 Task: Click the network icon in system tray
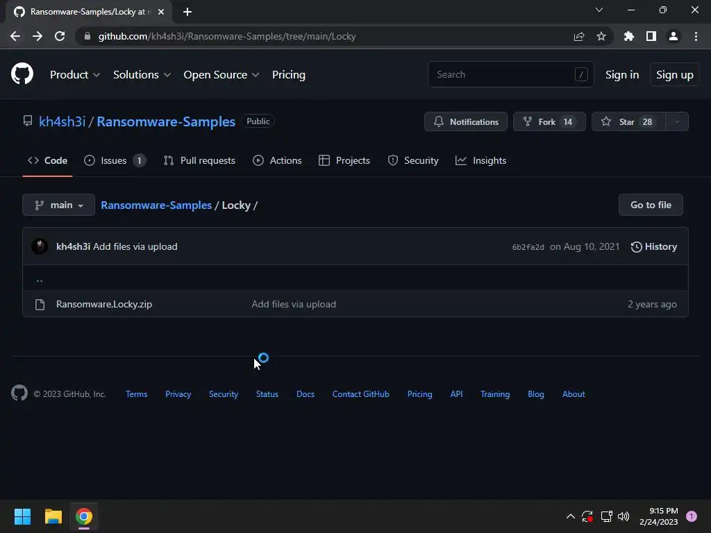pos(605,516)
